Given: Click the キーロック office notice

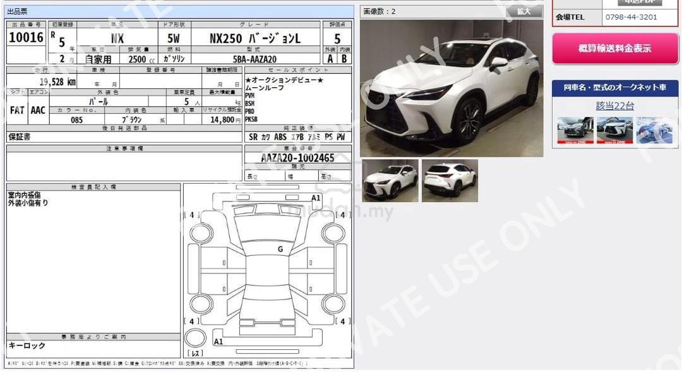Looking at the screenshot, I should [27, 345].
